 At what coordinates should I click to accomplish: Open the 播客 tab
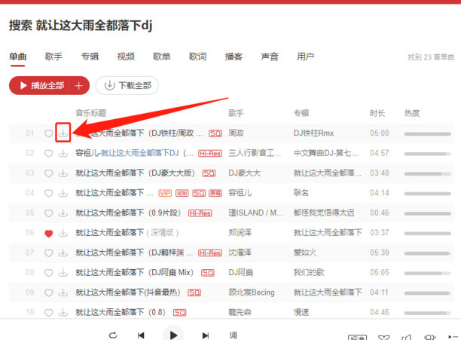(x=234, y=57)
